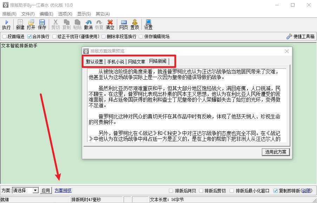Click the HTML 网页 icon

click(124, 24)
